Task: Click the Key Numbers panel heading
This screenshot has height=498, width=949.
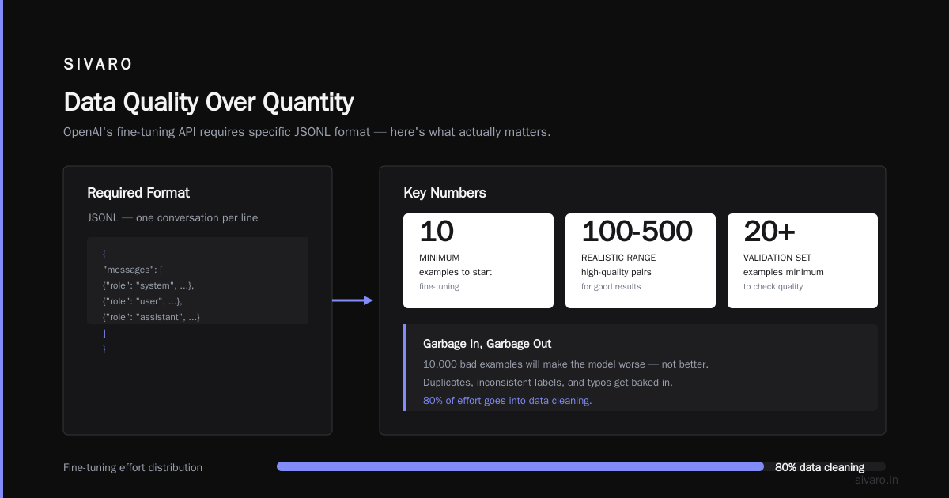Action: (x=444, y=193)
